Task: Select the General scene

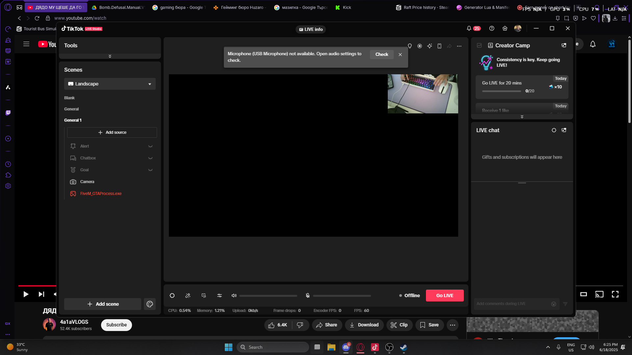Action: point(71,109)
